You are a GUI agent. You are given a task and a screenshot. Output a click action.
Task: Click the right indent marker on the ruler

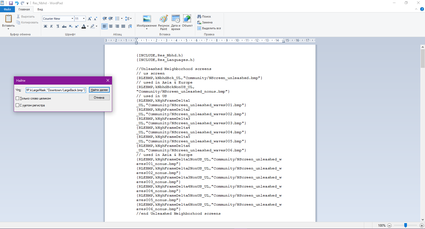click(x=283, y=41)
